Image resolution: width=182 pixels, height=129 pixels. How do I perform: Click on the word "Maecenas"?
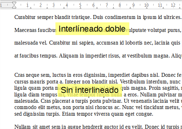point(25,30)
